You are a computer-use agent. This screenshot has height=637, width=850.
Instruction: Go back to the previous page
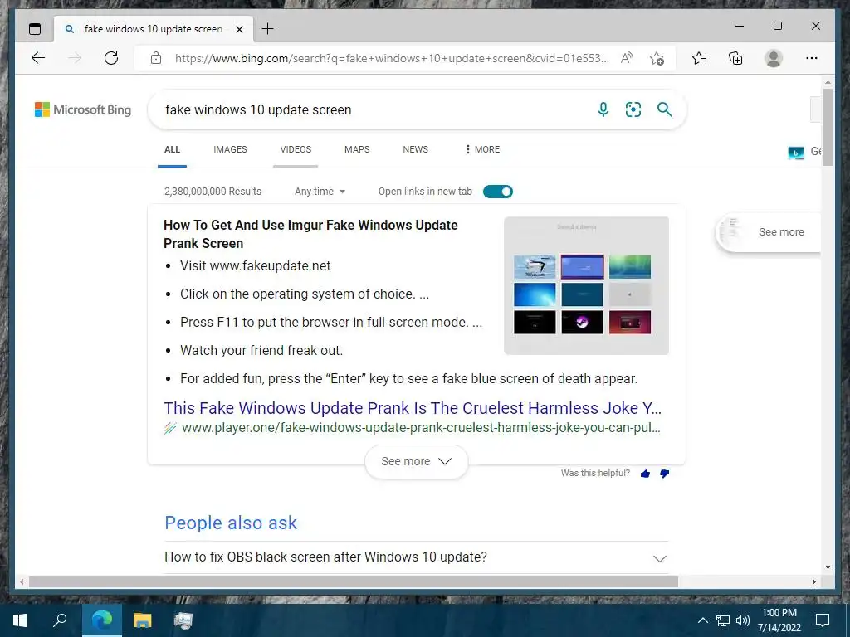38,58
